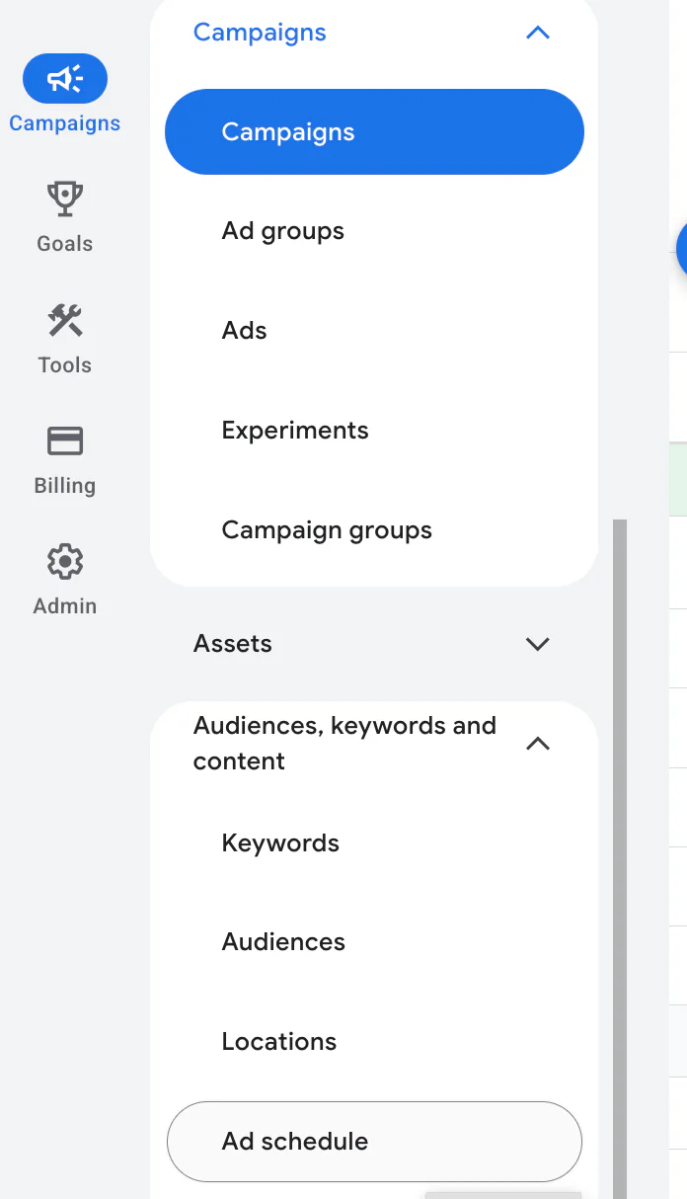687x1199 pixels.
Task: Open the Tools wrench icon
Action: 65,320
